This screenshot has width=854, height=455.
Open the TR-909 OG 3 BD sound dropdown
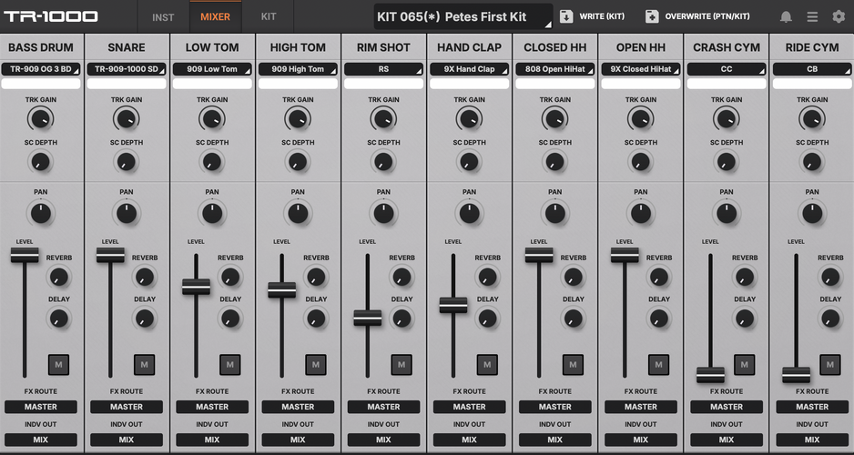coord(41,69)
